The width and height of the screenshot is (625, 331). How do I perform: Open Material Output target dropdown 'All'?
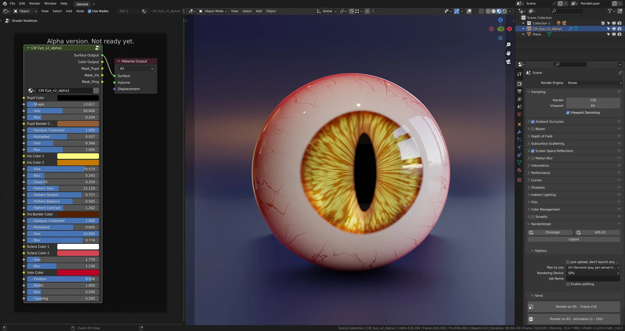coord(136,69)
